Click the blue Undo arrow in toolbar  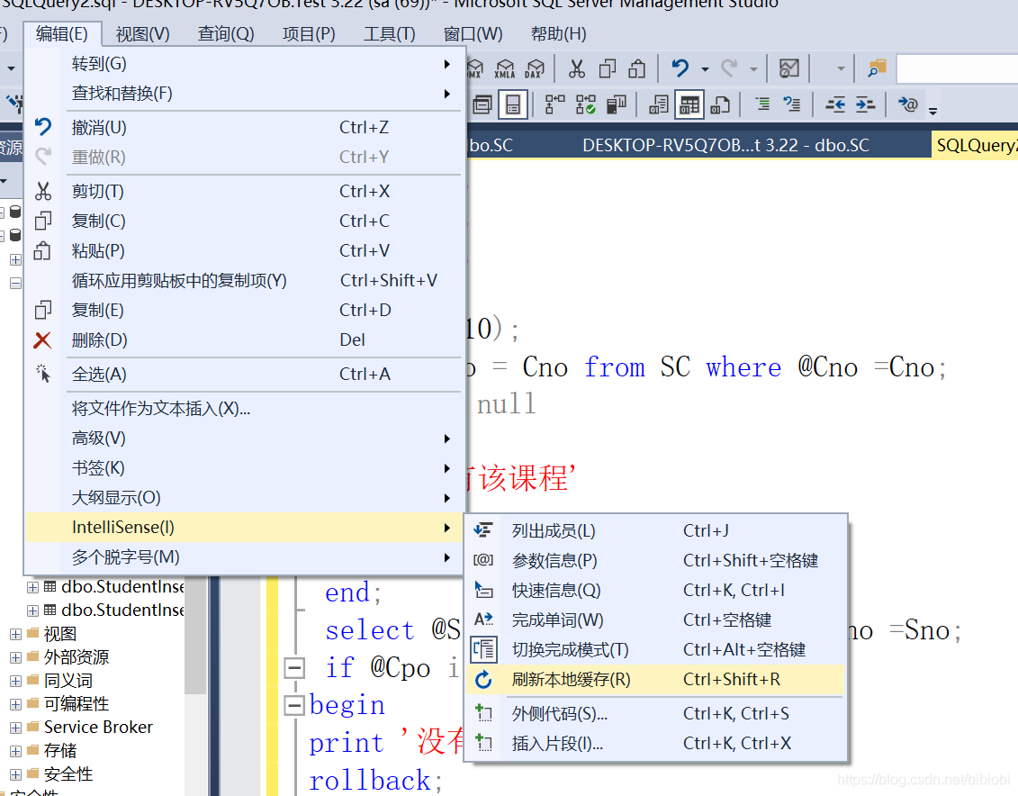pos(680,68)
